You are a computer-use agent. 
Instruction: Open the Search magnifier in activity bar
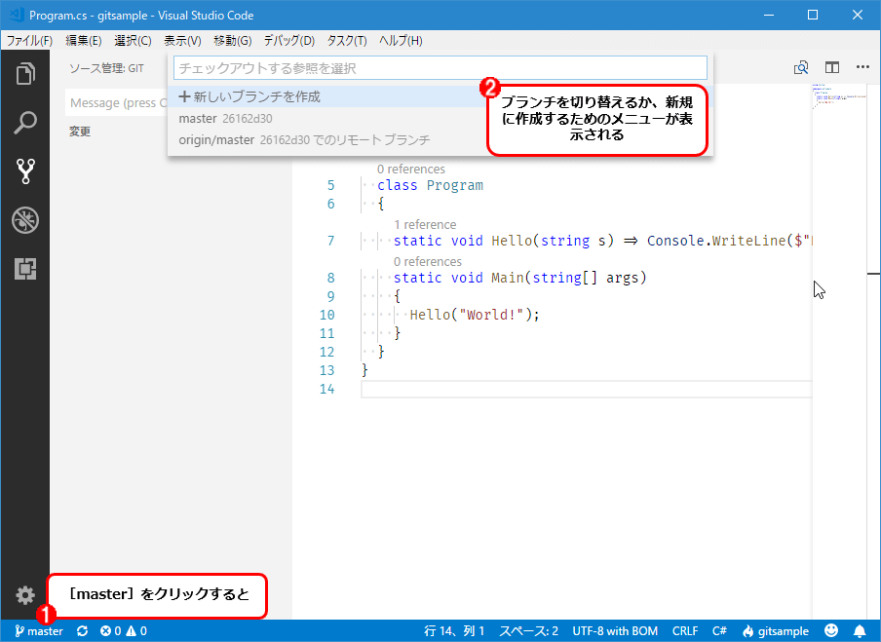point(25,123)
